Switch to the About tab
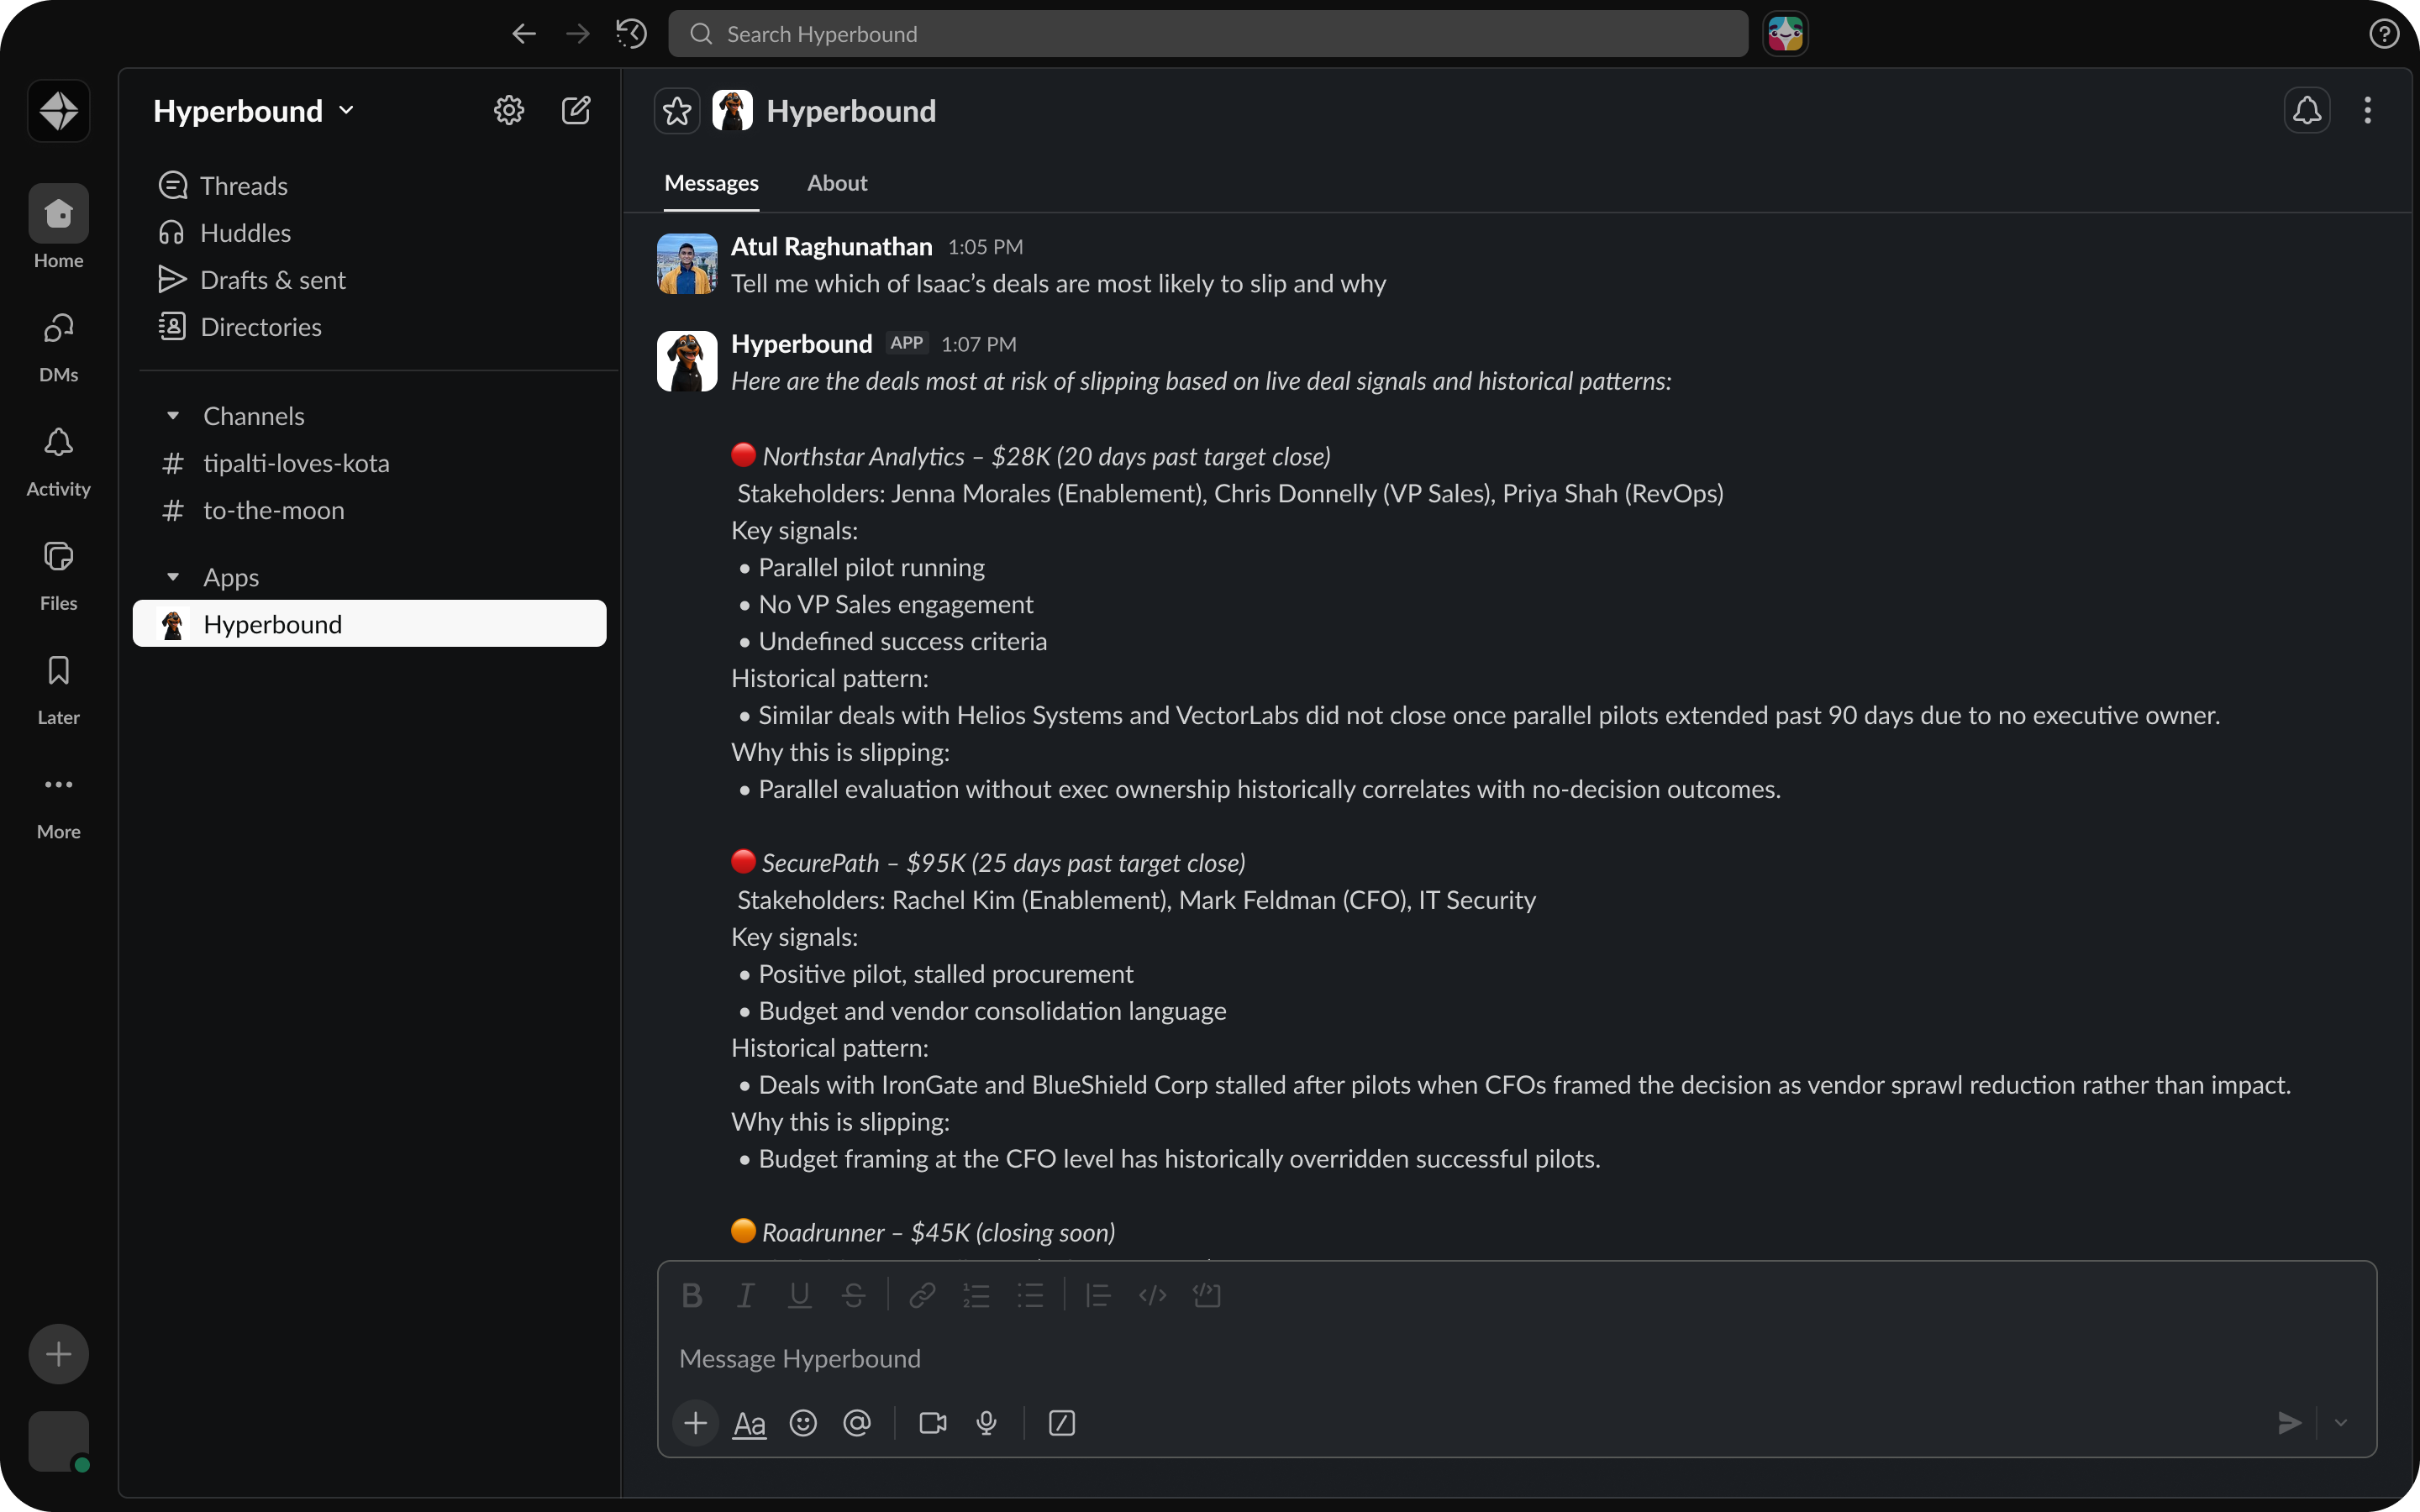The height and width of the screenshot is (1512, 2420). pos(837,183)
